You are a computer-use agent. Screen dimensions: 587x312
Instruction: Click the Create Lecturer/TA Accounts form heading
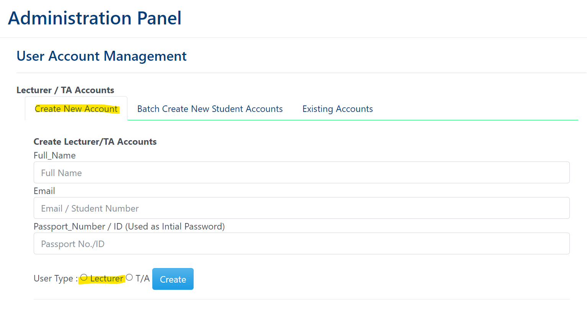pyautogui.click(x=95, y=142)
